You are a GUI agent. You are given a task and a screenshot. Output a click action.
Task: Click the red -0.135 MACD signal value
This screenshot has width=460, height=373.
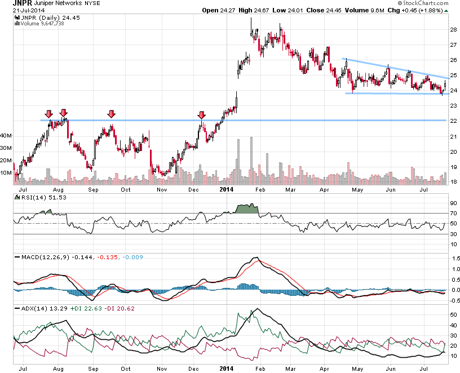click(107, 257)
